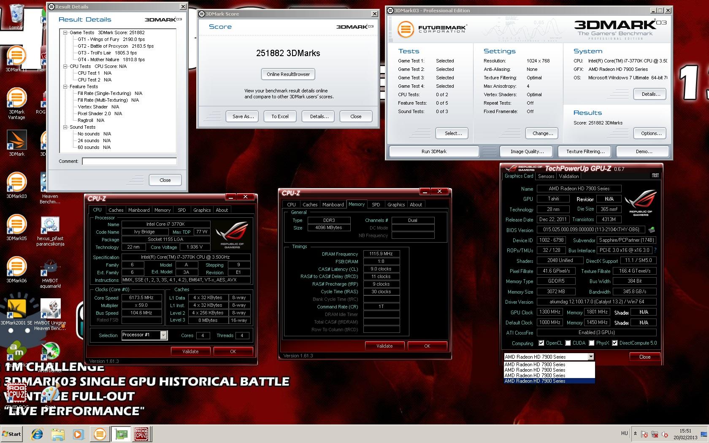Click the To Excel button
The image size is (709, 443).
click(x=280, y=116)
